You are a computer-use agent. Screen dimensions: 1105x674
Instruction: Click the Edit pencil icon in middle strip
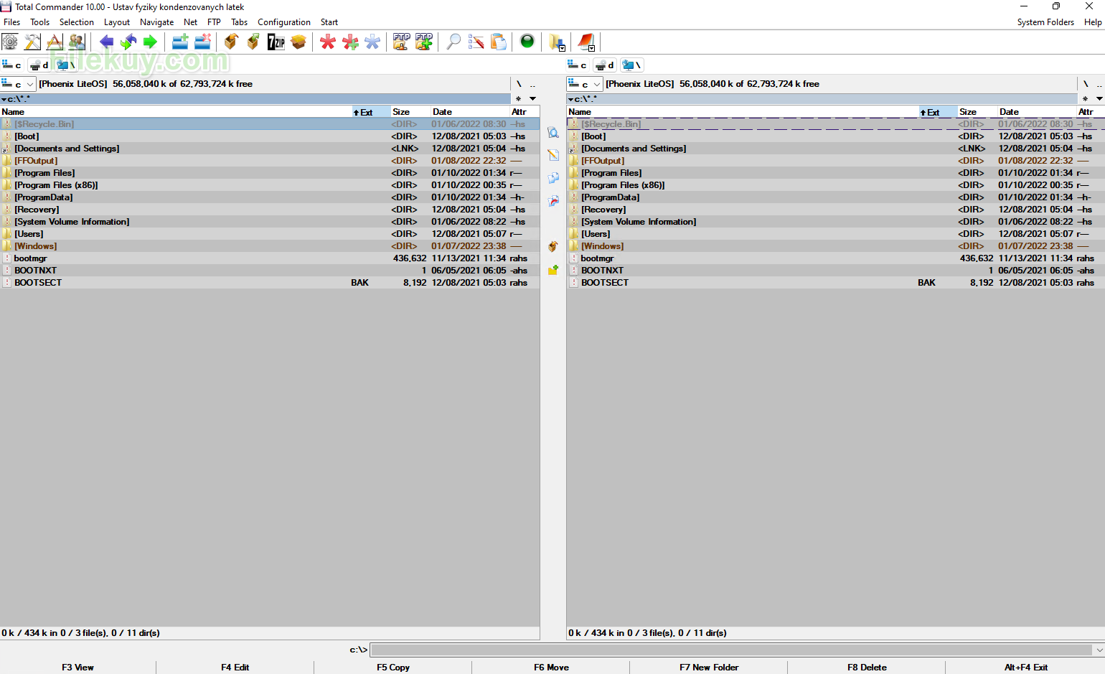[553, 155]
